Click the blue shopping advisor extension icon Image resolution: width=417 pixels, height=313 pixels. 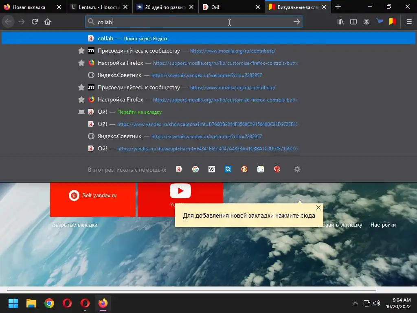[380, 21]
